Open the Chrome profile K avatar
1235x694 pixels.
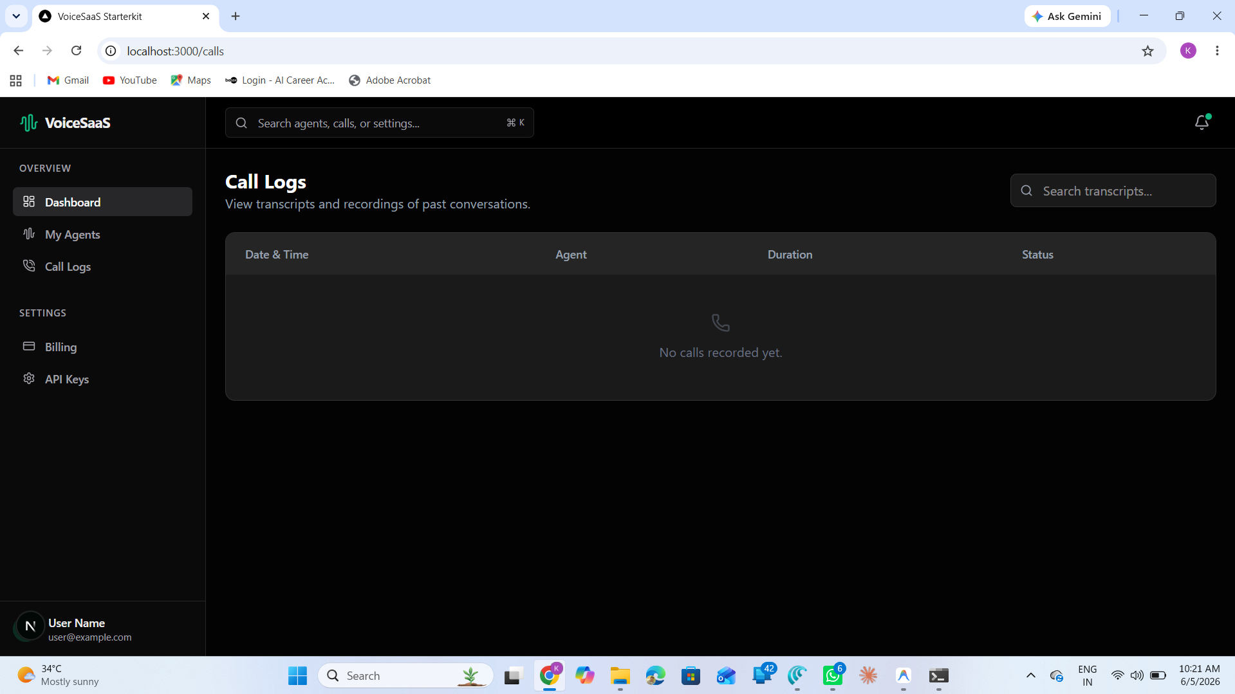(1188, 51)
